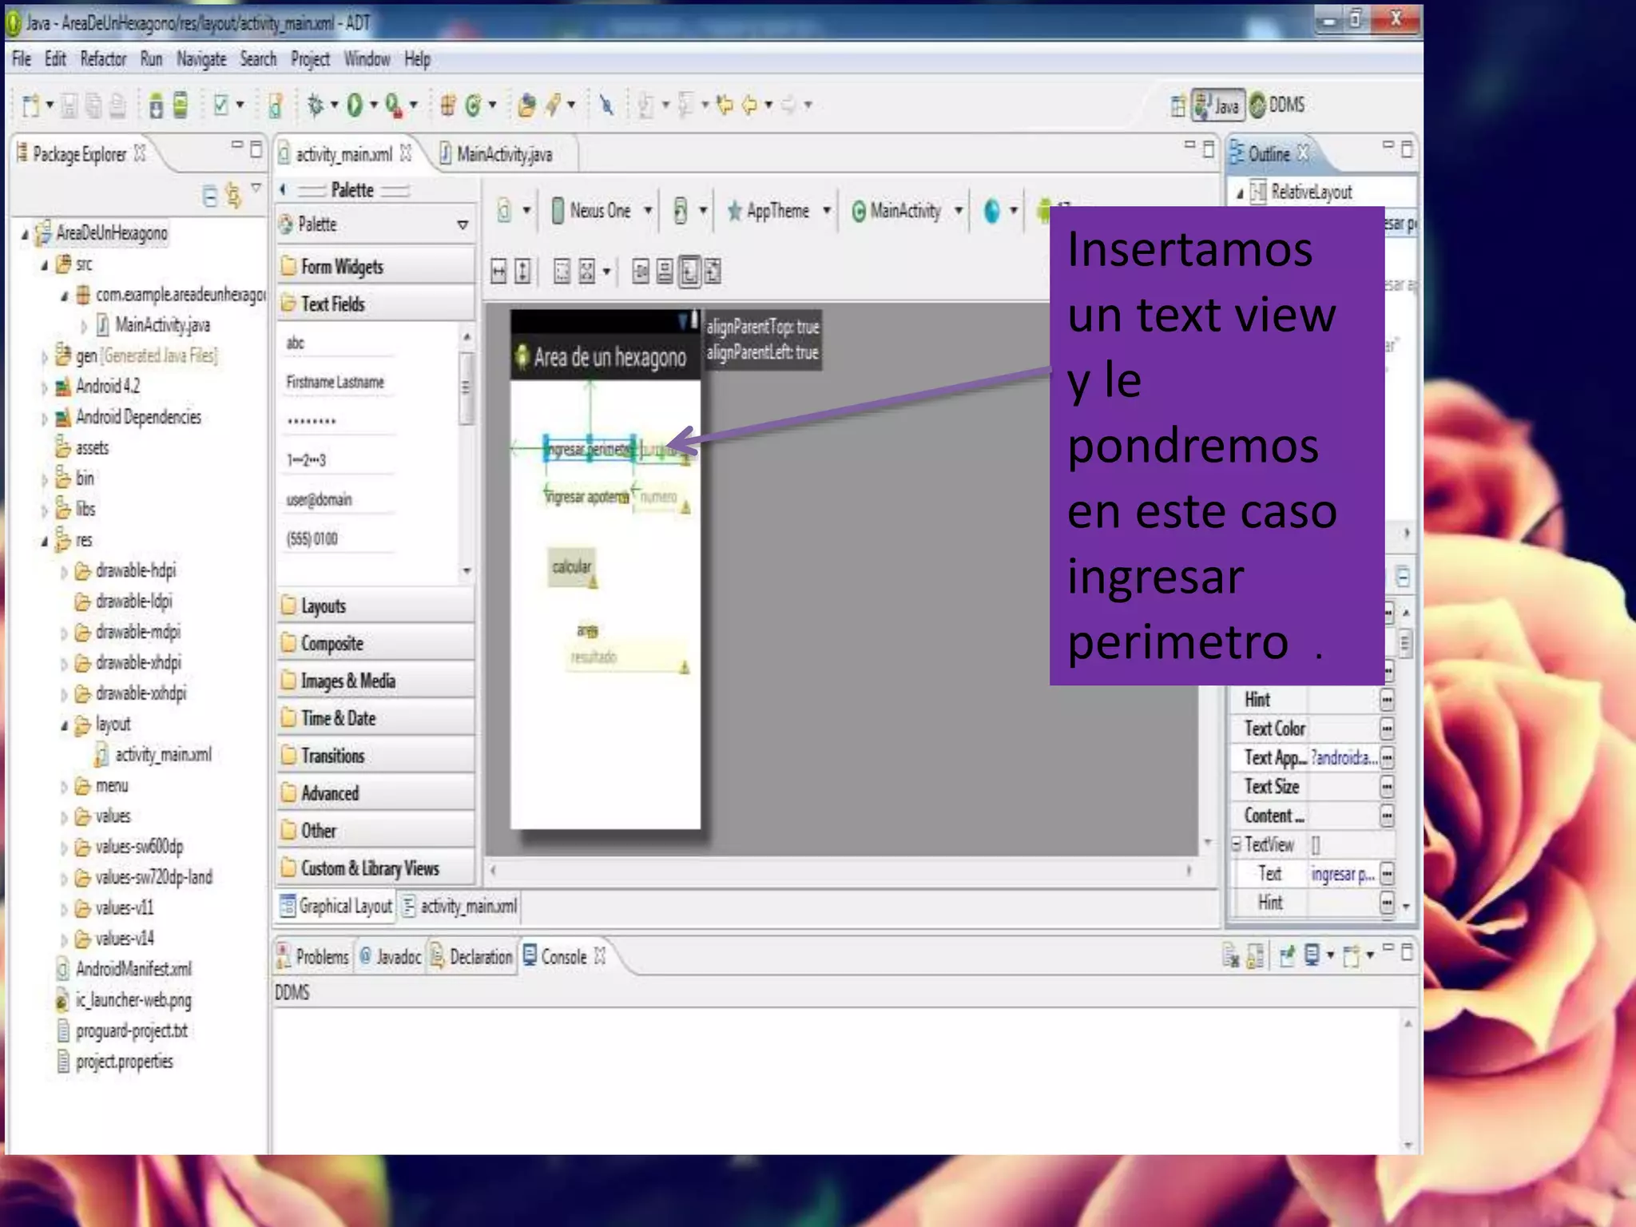Click the locale globe icon
The width and height of the screenshot is (1636, 1227).
[x=991, y=211]
